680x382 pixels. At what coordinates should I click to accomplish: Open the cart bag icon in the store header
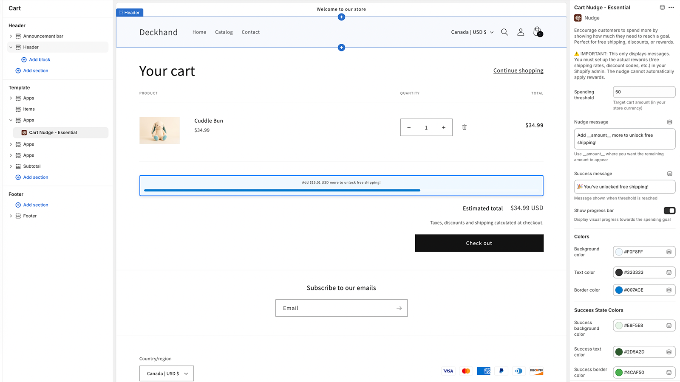pyautogui.click(x=538, y=32)
